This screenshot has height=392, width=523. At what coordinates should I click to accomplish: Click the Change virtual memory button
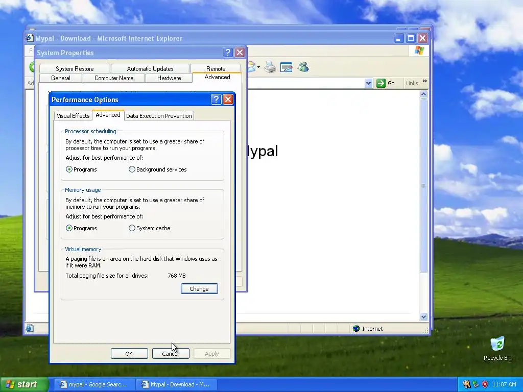199,289
